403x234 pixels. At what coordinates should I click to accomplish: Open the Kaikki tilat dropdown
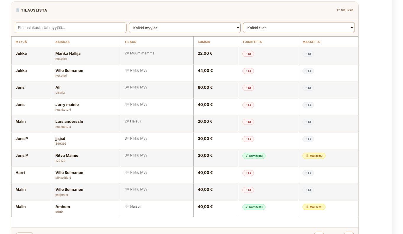[299, 28]
